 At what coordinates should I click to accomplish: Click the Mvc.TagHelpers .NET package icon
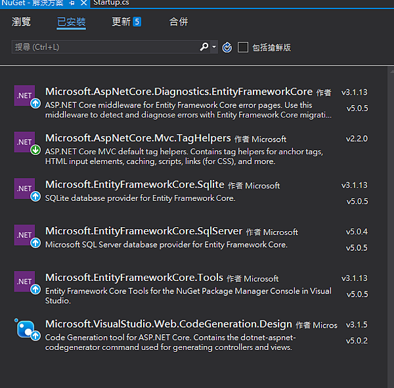(x=25, y=142)
